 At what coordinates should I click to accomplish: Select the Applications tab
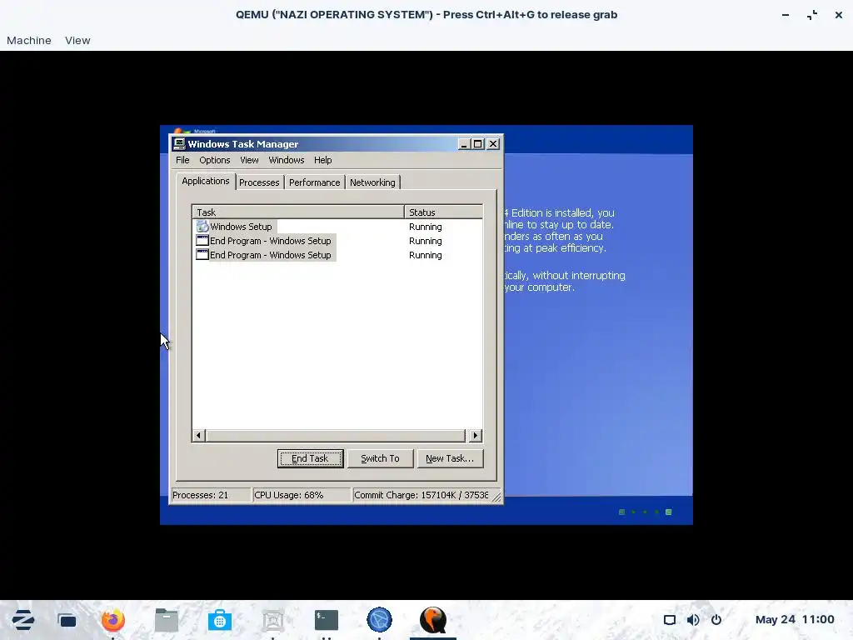206,181
